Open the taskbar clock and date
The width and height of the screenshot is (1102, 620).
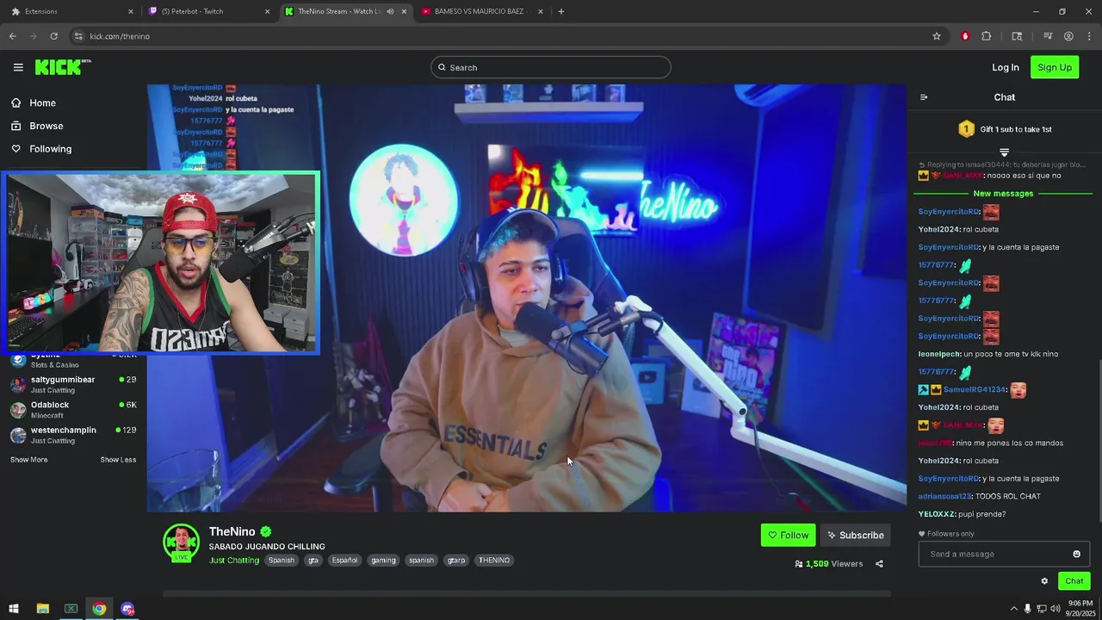1080,609
